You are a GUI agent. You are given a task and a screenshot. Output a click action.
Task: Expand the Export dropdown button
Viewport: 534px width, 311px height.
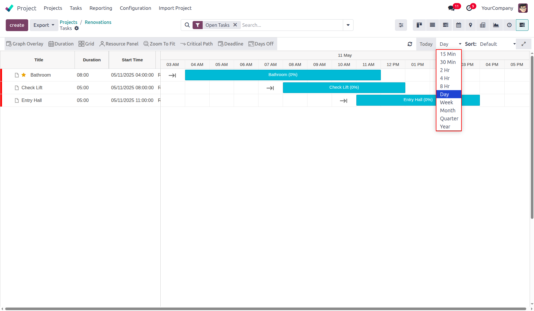pyautogui.click(x=44, y=25)
